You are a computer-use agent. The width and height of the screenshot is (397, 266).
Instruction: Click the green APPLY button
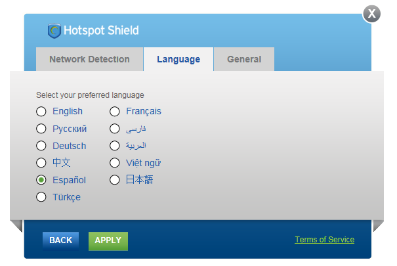pyautogui.click(x=108, y=240)
